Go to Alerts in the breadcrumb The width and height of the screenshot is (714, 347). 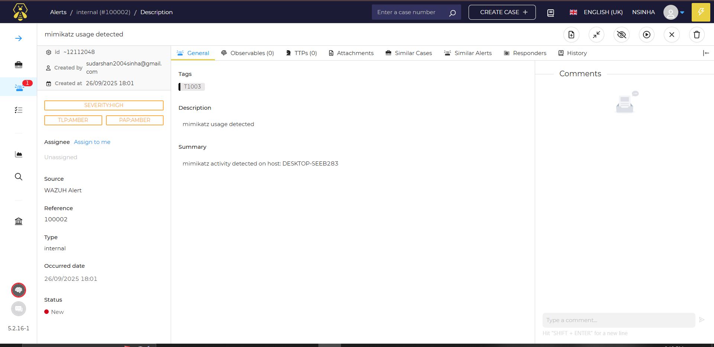[x=58, y=12]
